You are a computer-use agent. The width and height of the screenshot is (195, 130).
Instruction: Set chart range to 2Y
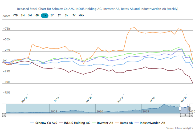(52, 15)
